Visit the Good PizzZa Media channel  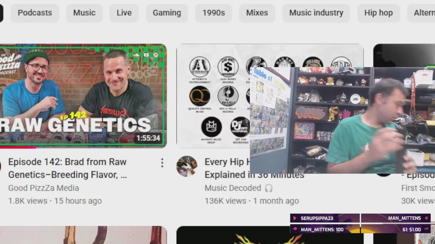pyautogui.click(x=43, y=188)
